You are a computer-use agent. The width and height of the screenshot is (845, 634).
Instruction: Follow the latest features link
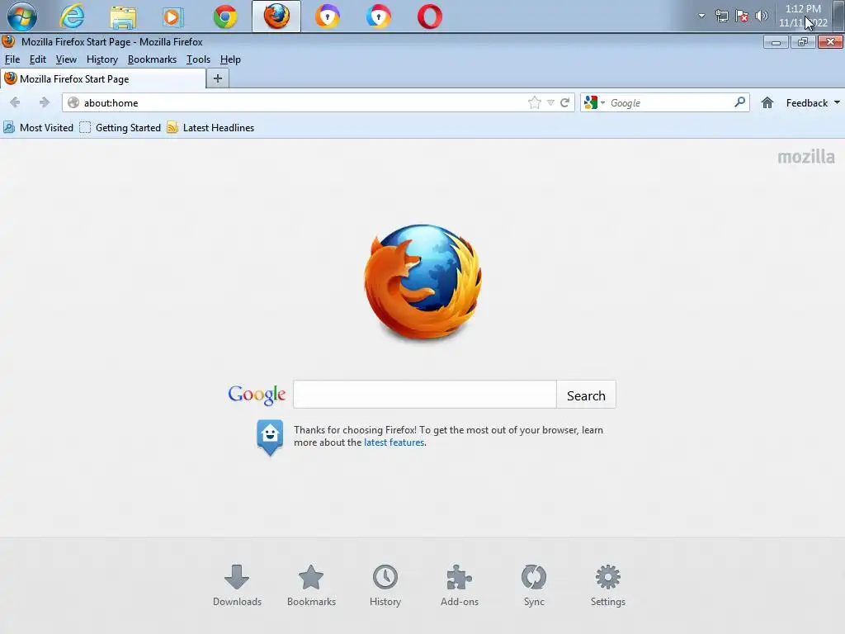pyautogui.click(x=394, y=442)
